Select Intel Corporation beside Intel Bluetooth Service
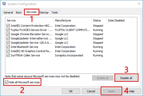The image size is (143, 96). click(x=65, y=47)
